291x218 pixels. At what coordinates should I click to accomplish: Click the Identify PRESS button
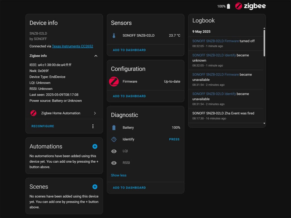click(x=174, y=139)
